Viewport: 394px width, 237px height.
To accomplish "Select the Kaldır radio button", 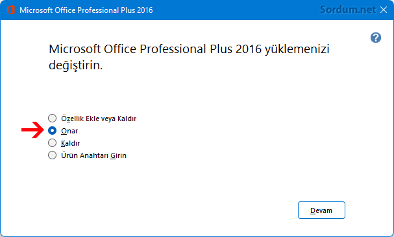I will (x=53, y=143).
